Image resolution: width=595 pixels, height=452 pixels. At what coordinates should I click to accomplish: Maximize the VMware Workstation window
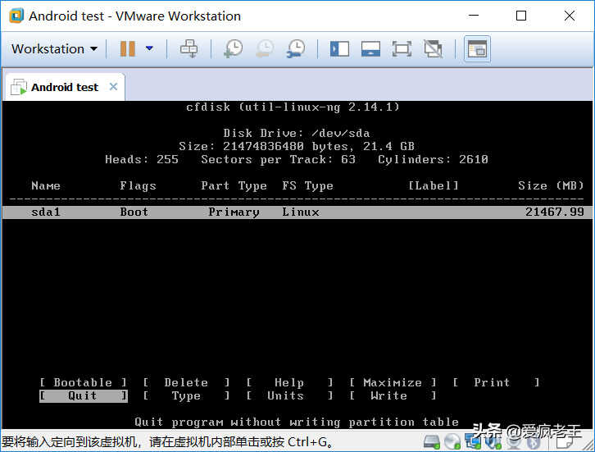pyautogui.click(x=521, y=16)
